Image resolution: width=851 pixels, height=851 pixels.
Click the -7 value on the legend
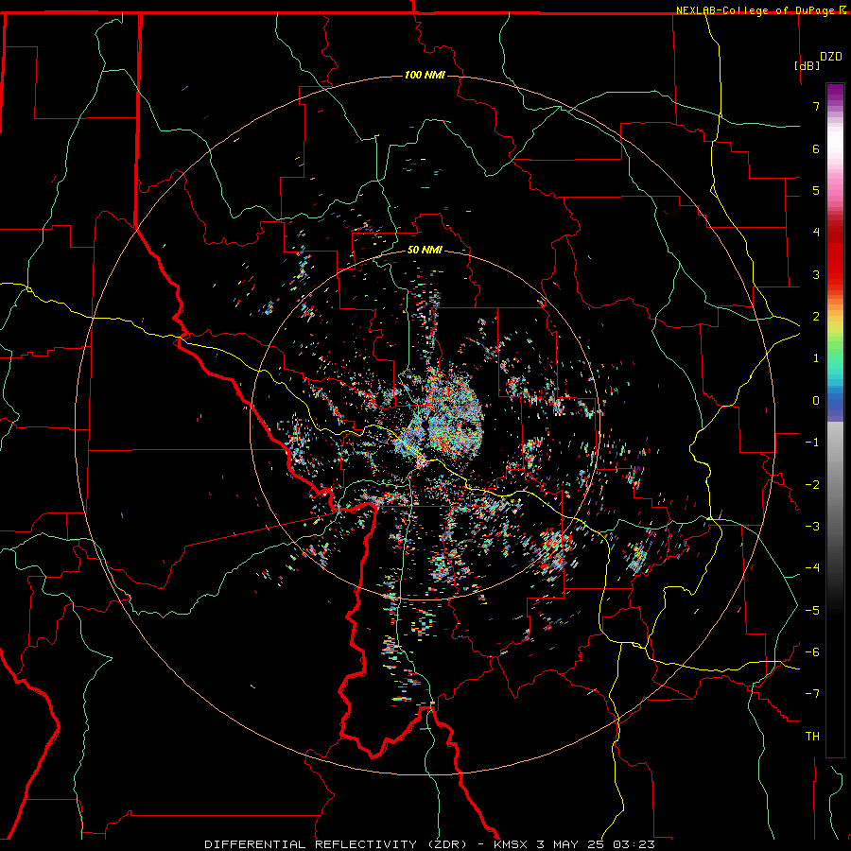(x=812, y=694)
